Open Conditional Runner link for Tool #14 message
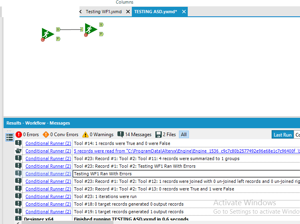The width and height of the screenshot is (300, 224). [48, 143]
